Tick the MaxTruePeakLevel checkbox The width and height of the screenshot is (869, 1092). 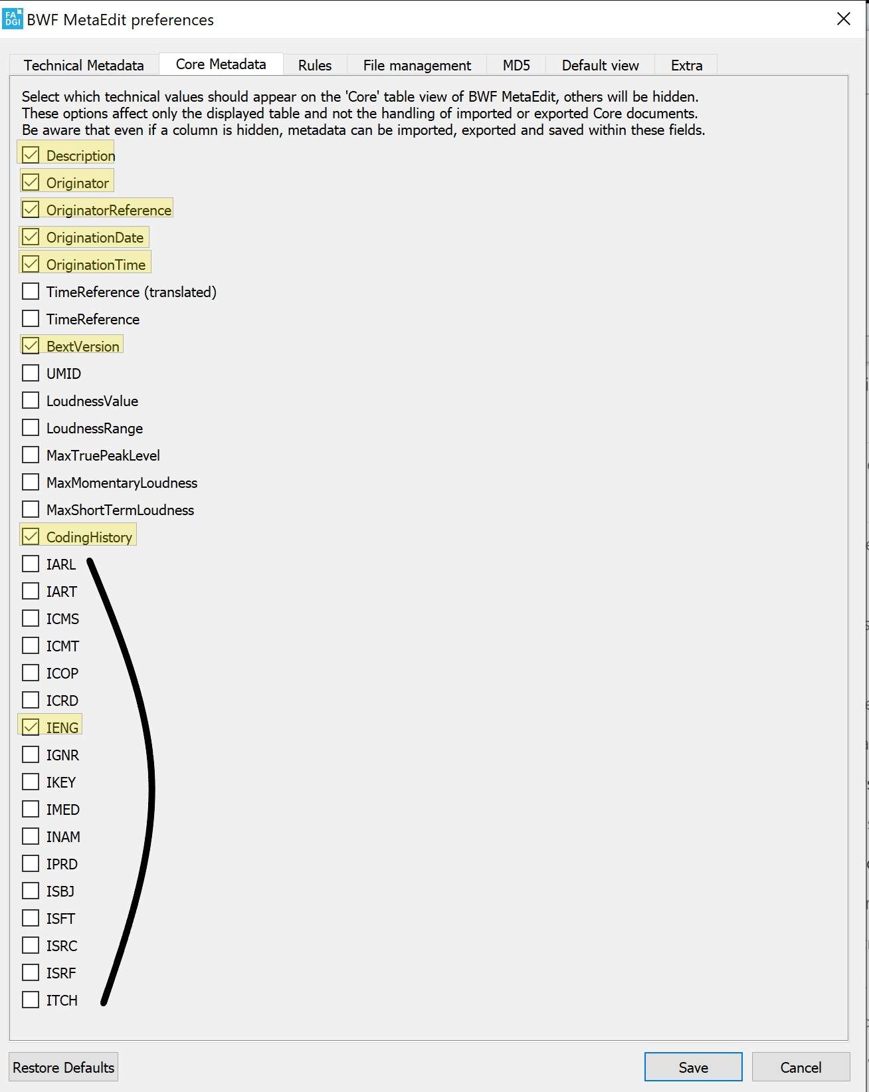pyautogui.click(x=31, y=455)
